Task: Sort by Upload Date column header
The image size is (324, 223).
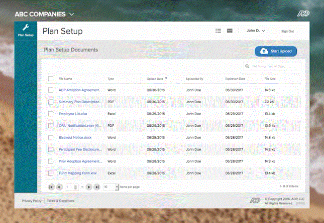Action: click(157, 79)
